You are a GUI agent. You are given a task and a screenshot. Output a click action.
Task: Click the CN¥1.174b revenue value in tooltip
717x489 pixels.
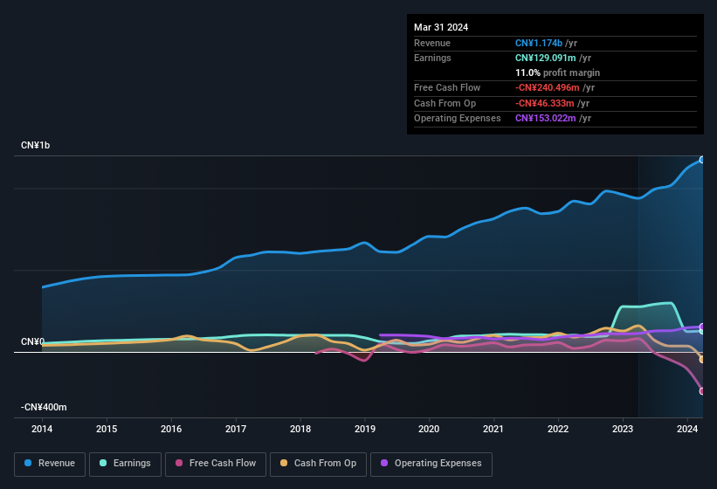(x=539, y=43)
